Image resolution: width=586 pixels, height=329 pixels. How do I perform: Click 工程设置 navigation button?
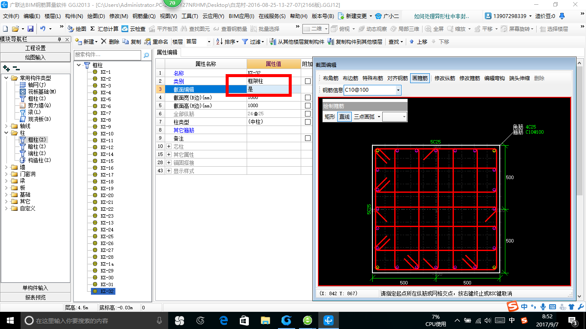pos(35,48)
